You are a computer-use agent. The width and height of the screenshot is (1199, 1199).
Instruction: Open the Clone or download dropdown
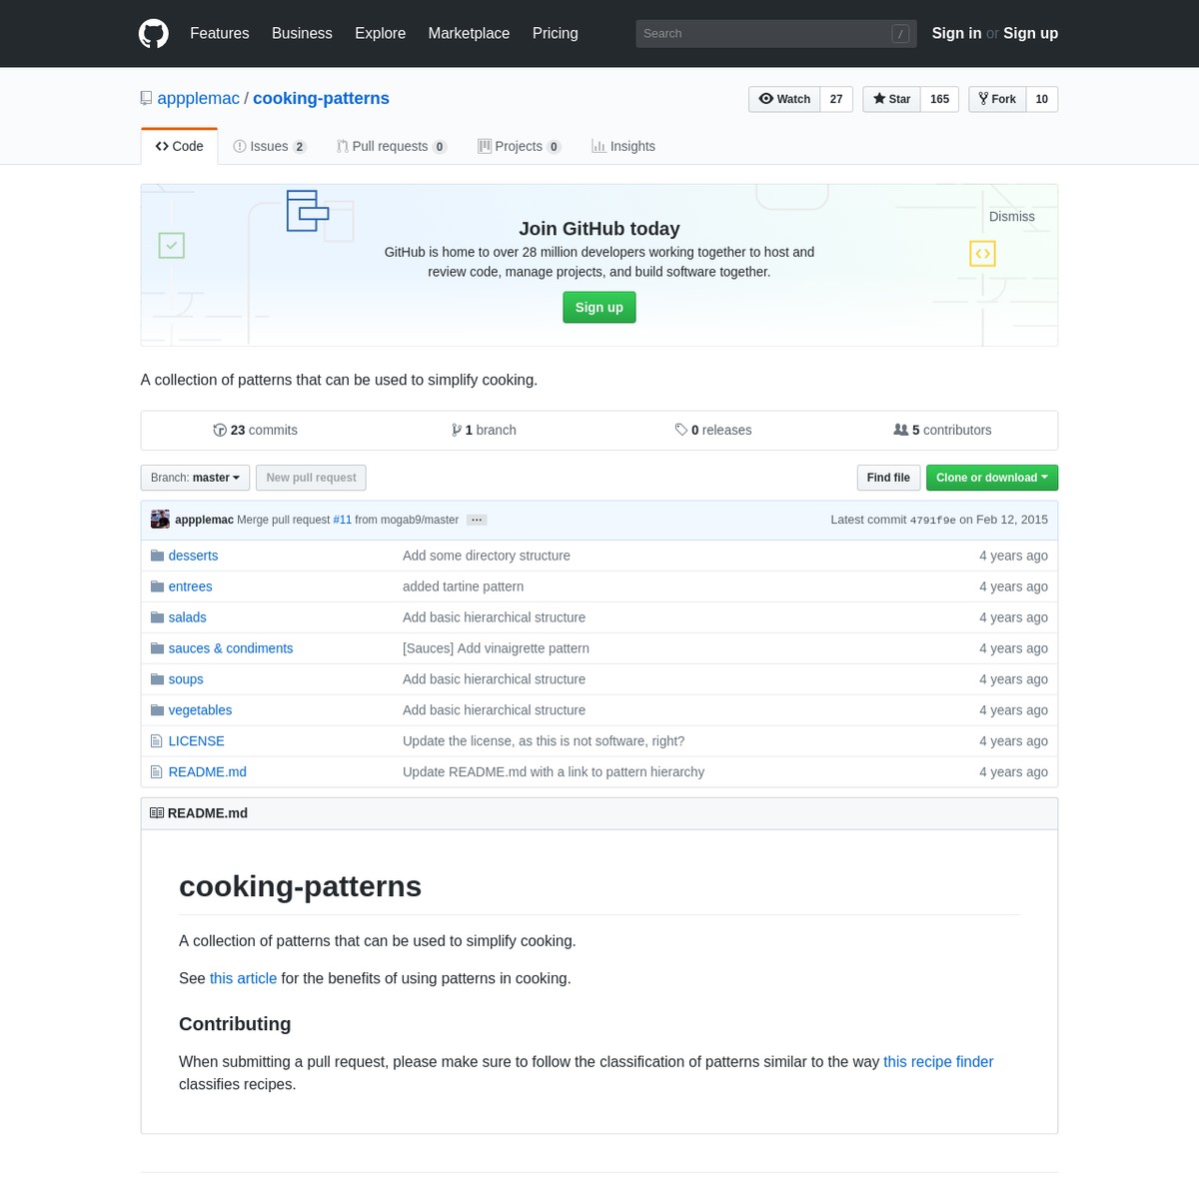pos(992,478)
